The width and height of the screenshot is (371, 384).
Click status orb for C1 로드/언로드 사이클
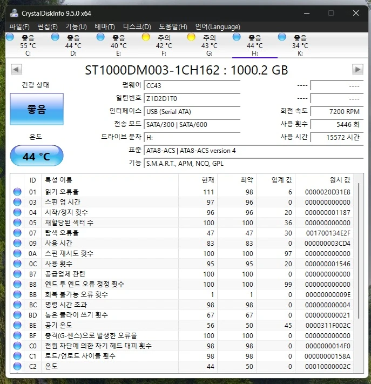[17, 356]
